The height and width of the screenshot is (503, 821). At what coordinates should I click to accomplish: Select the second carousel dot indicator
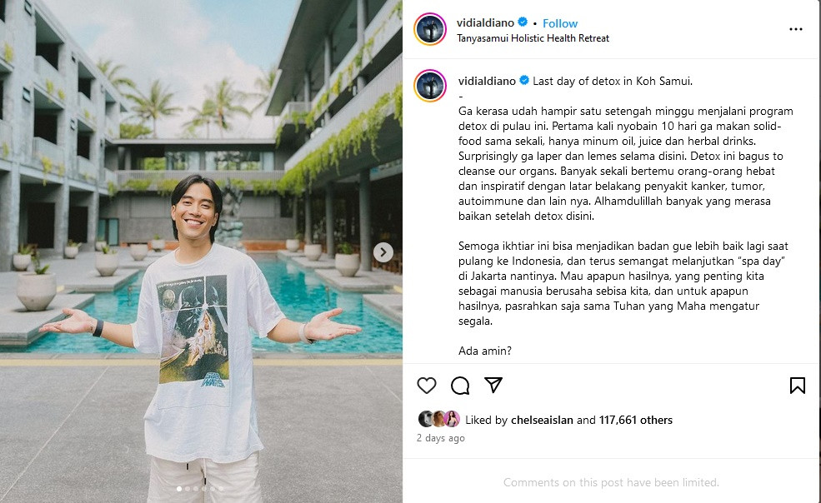click(x=188, y=489)
